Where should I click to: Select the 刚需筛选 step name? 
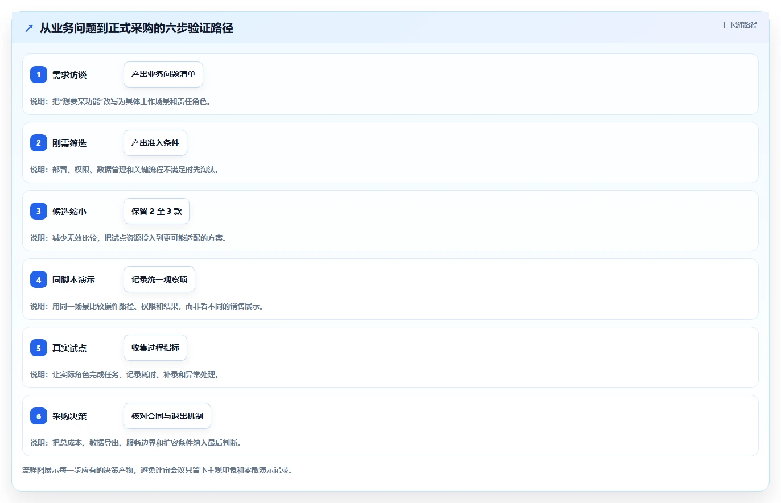click(x=69, y=143)
